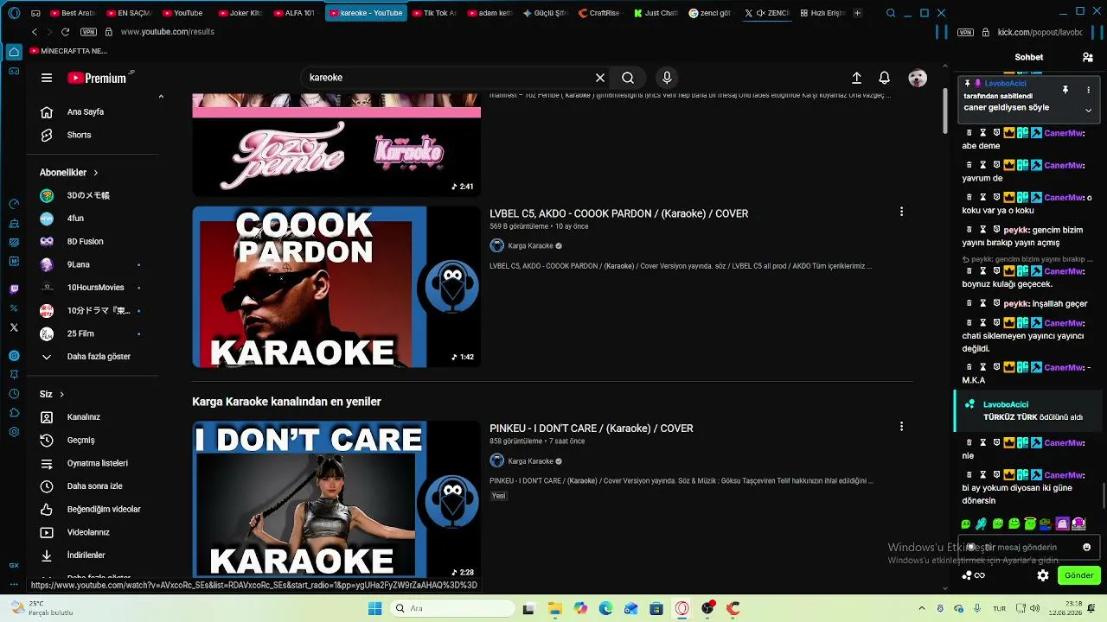
Task: Open the Windows Start menu
Action: tap(374, 608)
